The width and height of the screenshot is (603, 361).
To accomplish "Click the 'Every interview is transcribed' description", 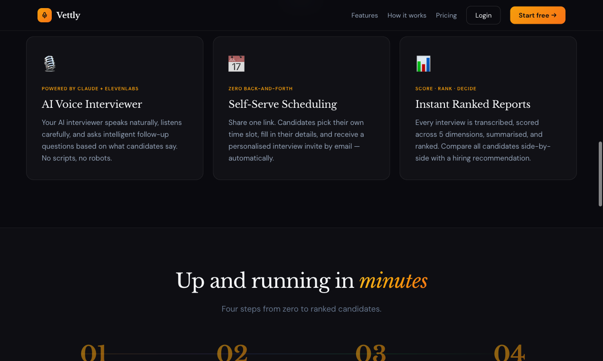I will click(483, 140).
